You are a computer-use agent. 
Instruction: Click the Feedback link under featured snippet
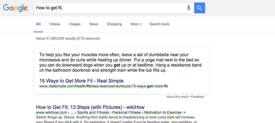[x=197, y=97]
